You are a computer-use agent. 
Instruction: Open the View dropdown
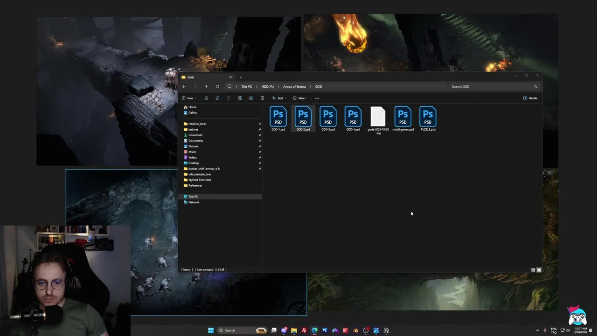pos(300,98)
